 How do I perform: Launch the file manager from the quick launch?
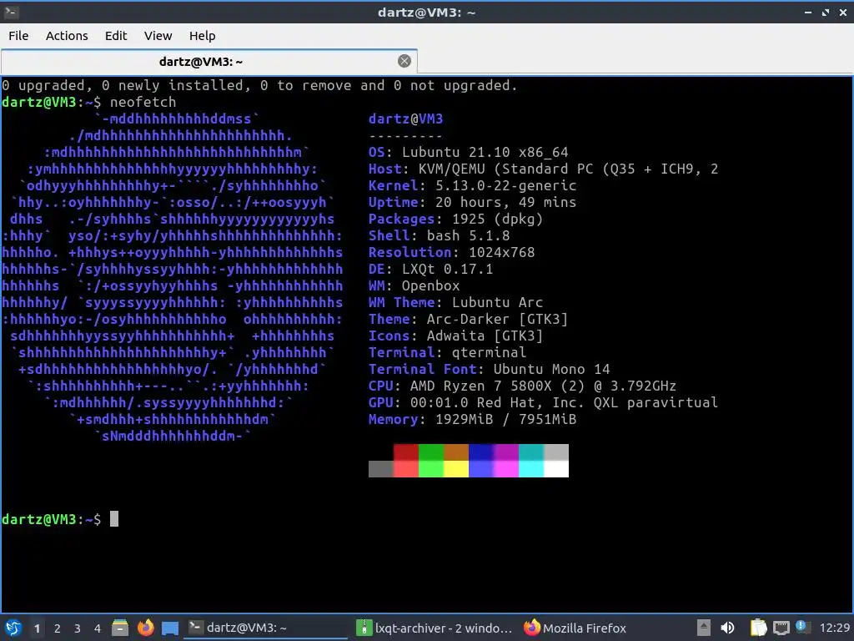(120, 628)
